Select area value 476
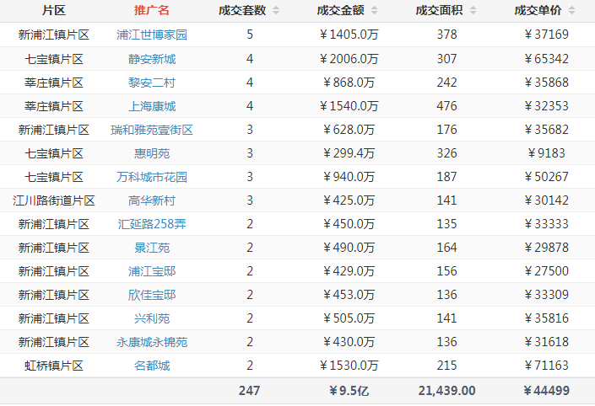This screenshot has height=406, width=595. tap(446, 106)
